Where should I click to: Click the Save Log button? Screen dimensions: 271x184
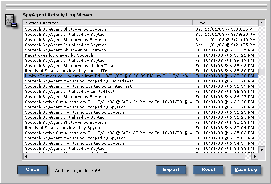point(246,170)
